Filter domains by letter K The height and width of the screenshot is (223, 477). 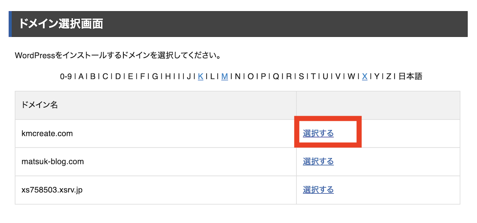coord(200,77)
